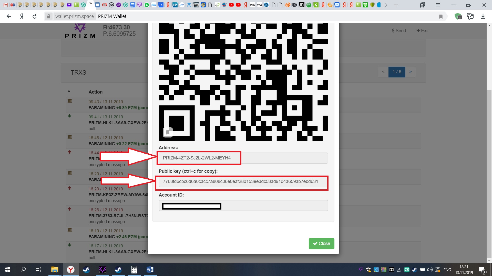Click the Account ID field
The image size is (492, 276).
[x=243, y=205]
